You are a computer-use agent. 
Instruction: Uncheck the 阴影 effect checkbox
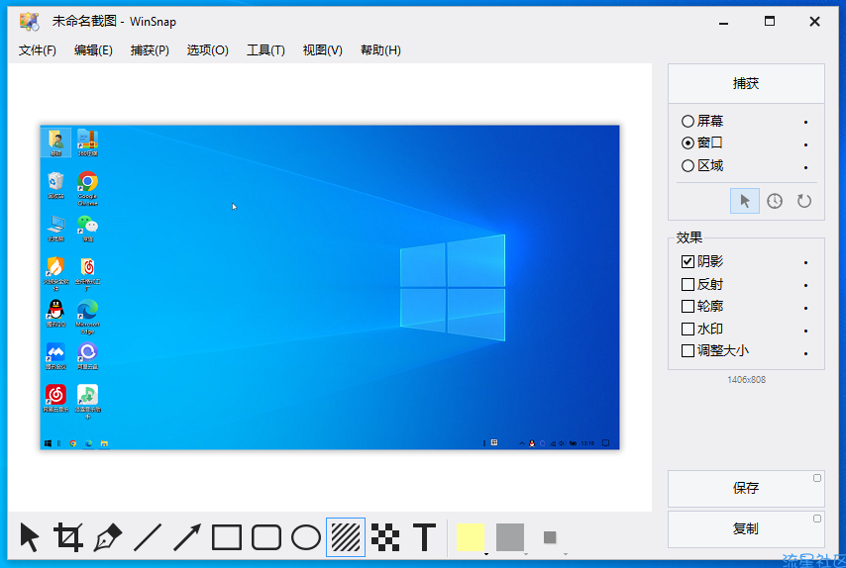687,261
